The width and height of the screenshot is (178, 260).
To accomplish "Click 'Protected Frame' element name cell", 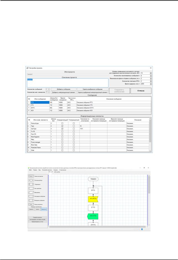I will [x=40, y=147].
